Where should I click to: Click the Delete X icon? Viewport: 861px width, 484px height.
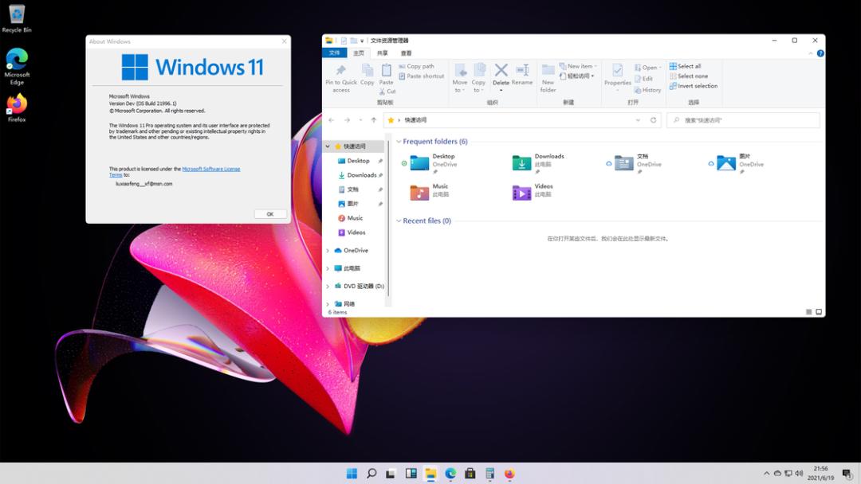click(501, 70)
